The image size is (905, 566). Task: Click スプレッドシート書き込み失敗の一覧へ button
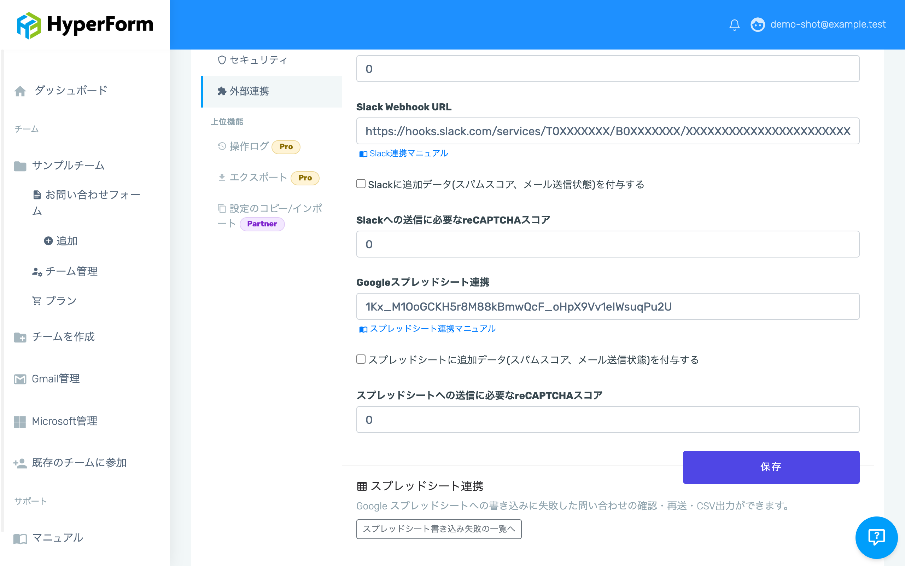click(x=439, y=529)
